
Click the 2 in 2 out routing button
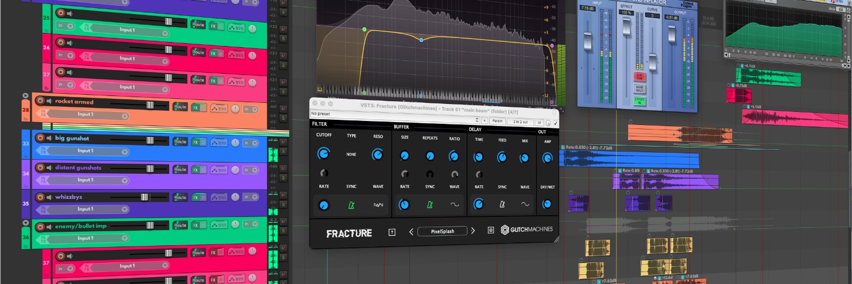tap(521, 121)
